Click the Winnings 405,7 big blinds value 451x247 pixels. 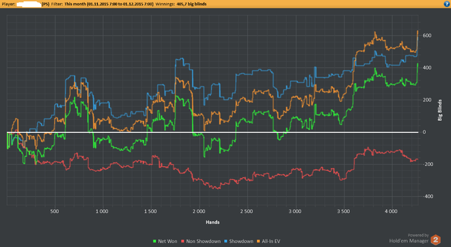(191, 4)
